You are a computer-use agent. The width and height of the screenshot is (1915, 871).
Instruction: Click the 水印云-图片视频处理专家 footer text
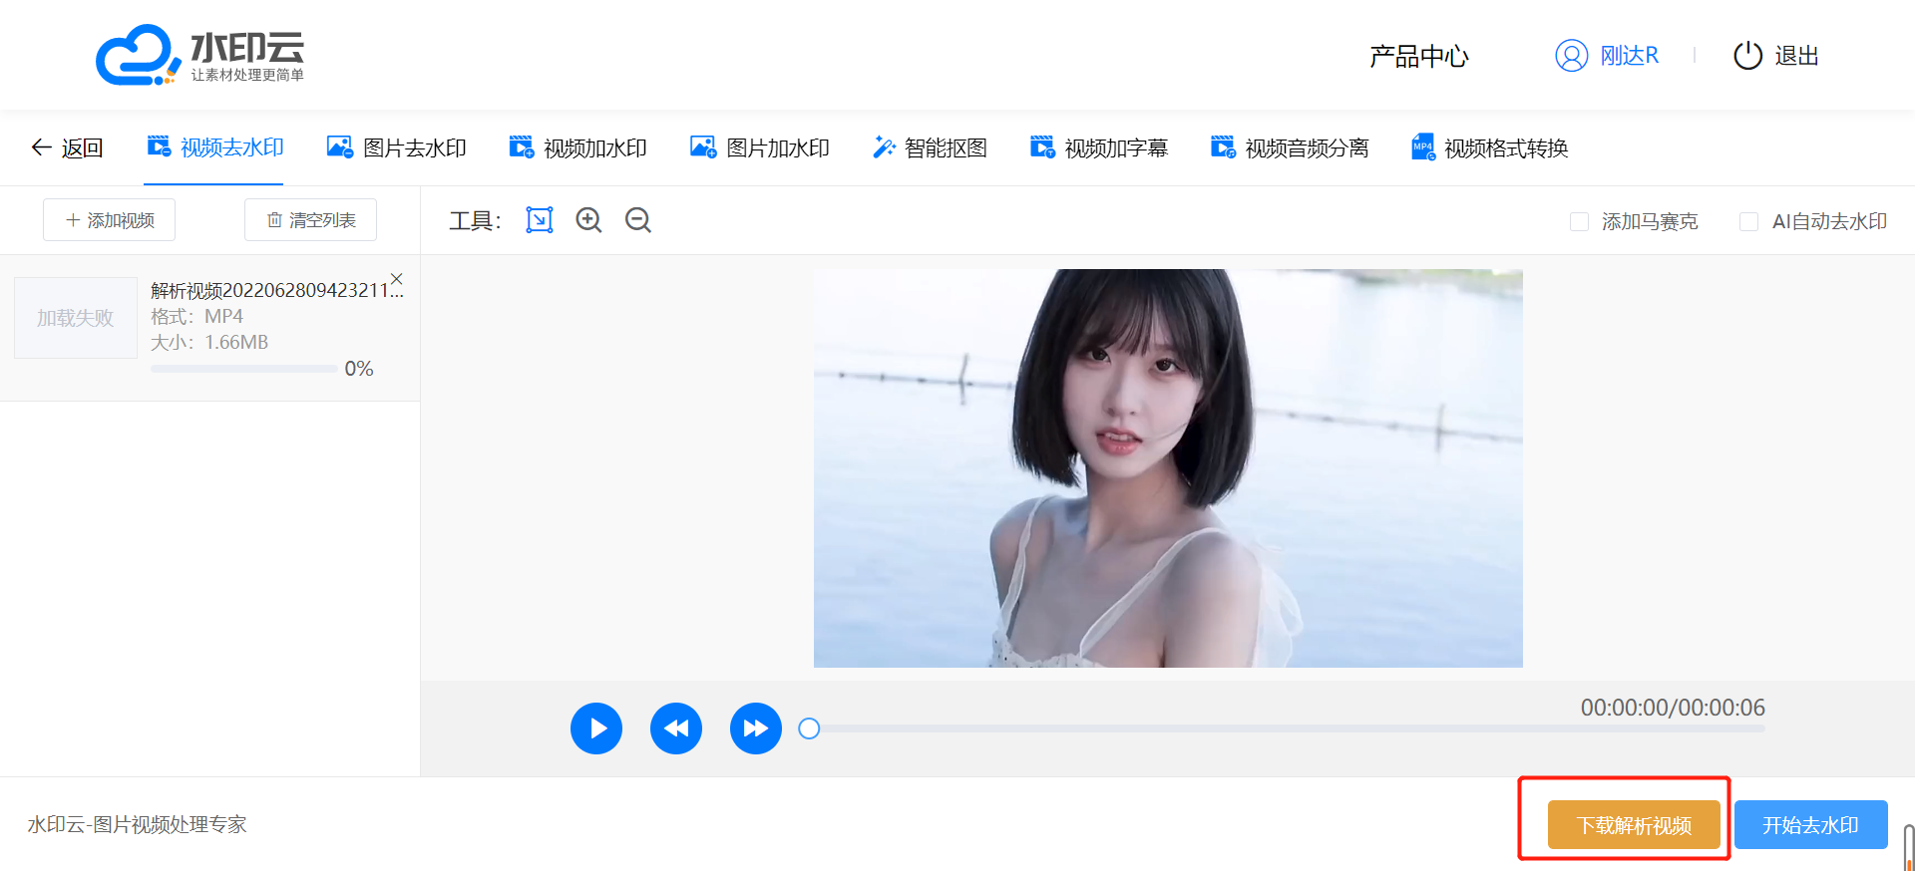138,824
